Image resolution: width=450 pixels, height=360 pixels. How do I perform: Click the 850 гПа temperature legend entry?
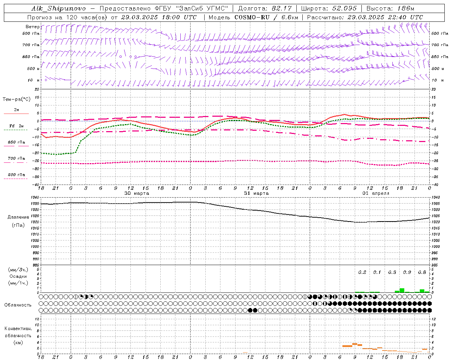coord(16,142)
